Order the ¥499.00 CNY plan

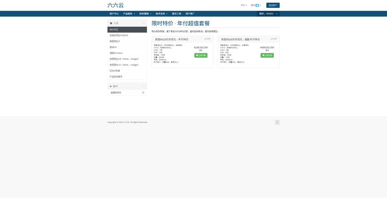(267, 55)
